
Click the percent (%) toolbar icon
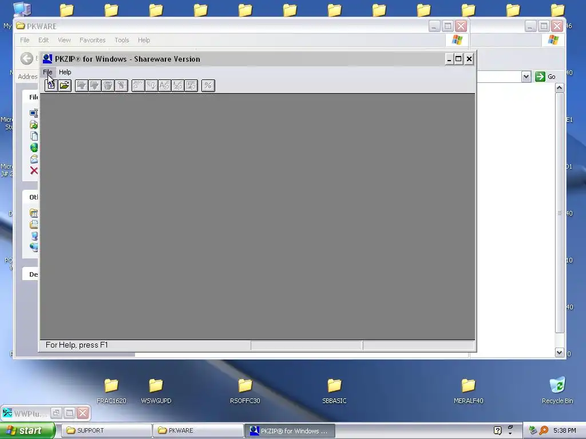pyautogui.click(x=208, y=86)
